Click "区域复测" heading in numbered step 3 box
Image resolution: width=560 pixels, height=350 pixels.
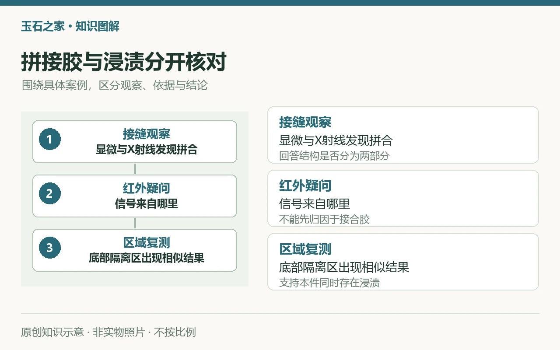point(146,243)
